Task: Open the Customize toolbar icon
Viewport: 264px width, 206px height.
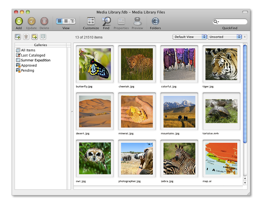Action: point(91,21)
